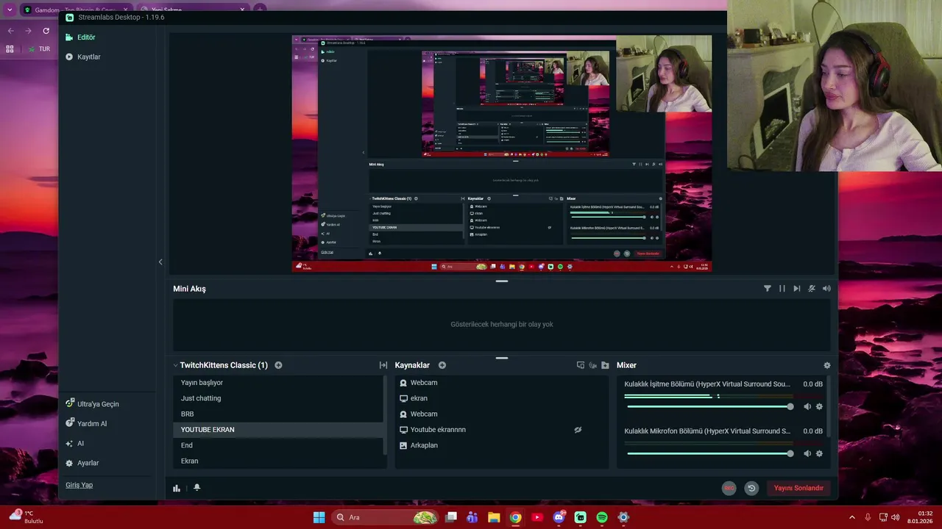The height and width of the screenshot is (529, 942).
Task: Click the scenes list scrollbar
Action: (x=386, y=415)
